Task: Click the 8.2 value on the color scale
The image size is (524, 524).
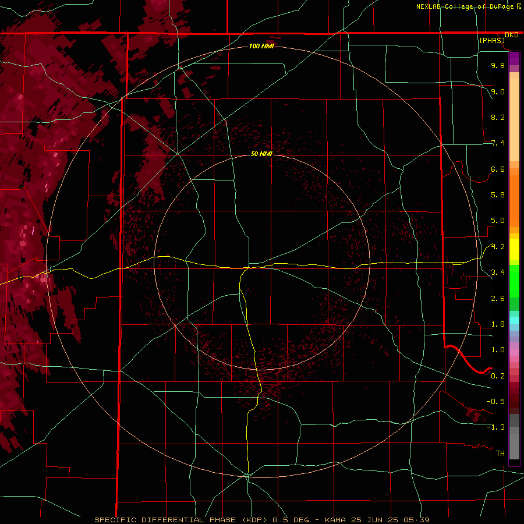Action: click(498, 117)
